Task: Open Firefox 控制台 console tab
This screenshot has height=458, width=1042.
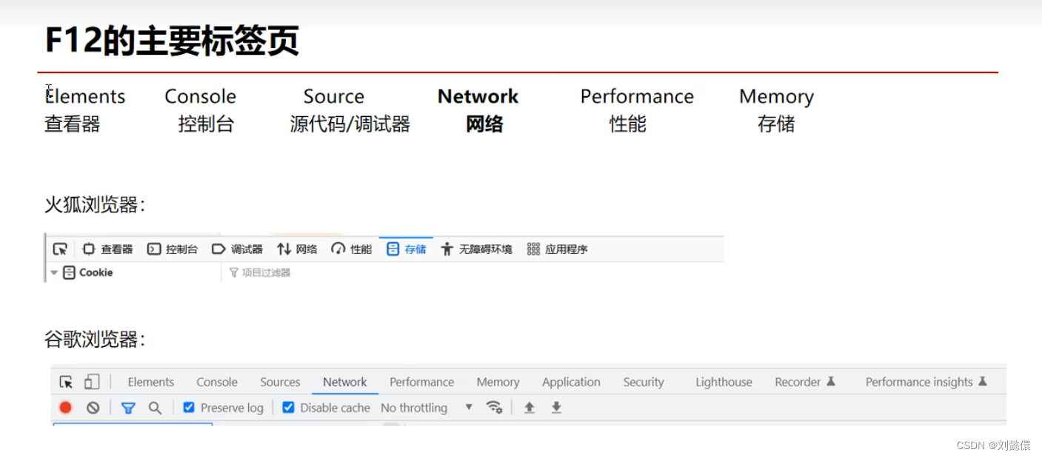Action: pyautogui.click(x=173, y=249)
